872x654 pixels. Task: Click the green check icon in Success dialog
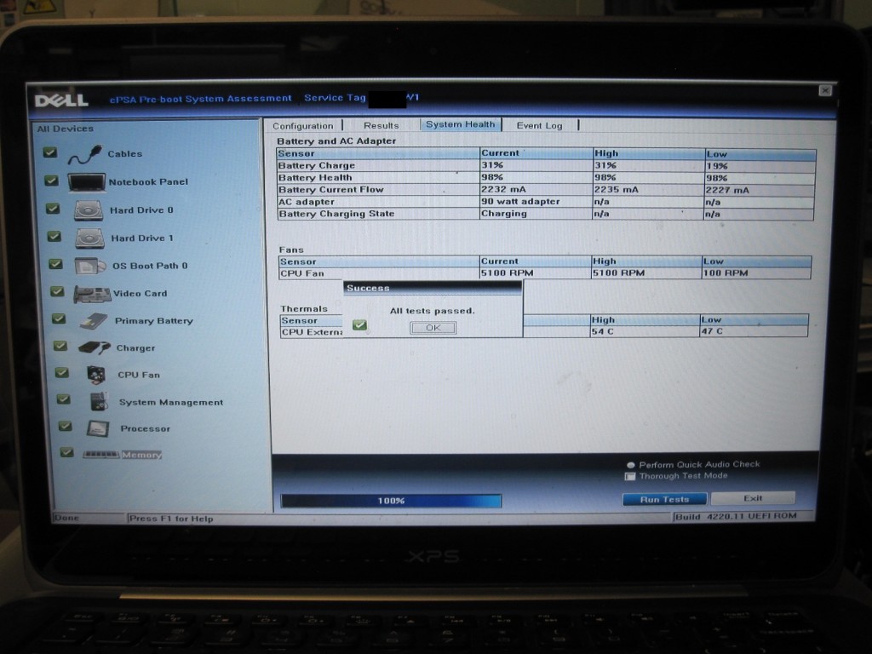(x=360, y=324)
